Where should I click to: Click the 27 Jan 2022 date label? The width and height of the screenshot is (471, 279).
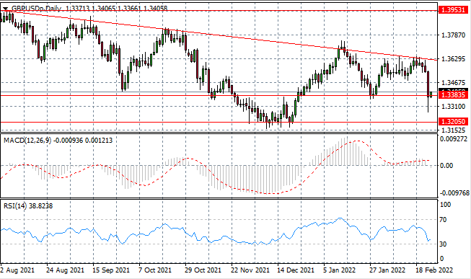click(387, 270)
